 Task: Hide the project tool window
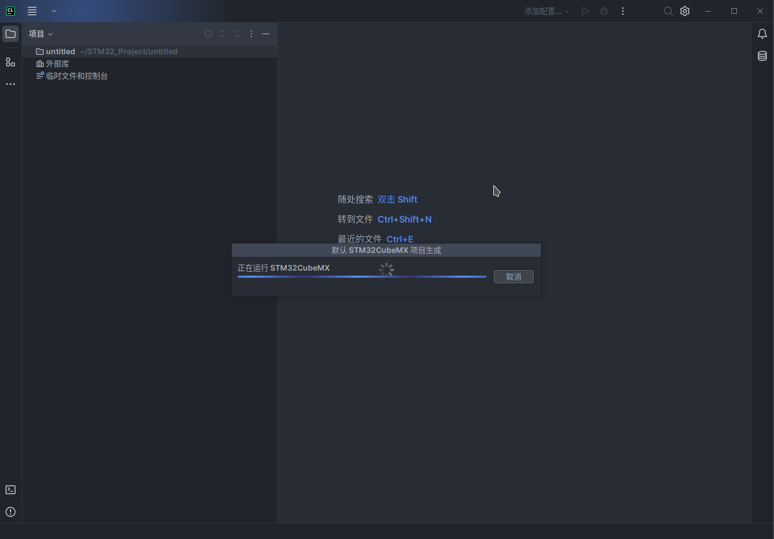click(x=266, y=34)
